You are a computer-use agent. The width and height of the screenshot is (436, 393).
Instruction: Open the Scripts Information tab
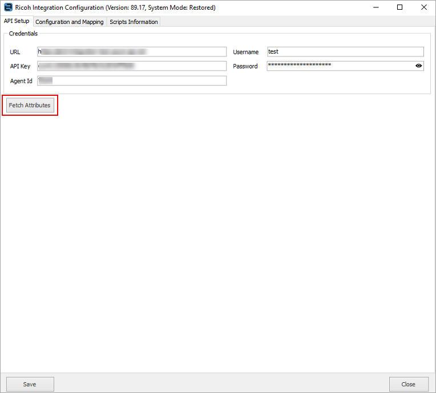point(134,22)
